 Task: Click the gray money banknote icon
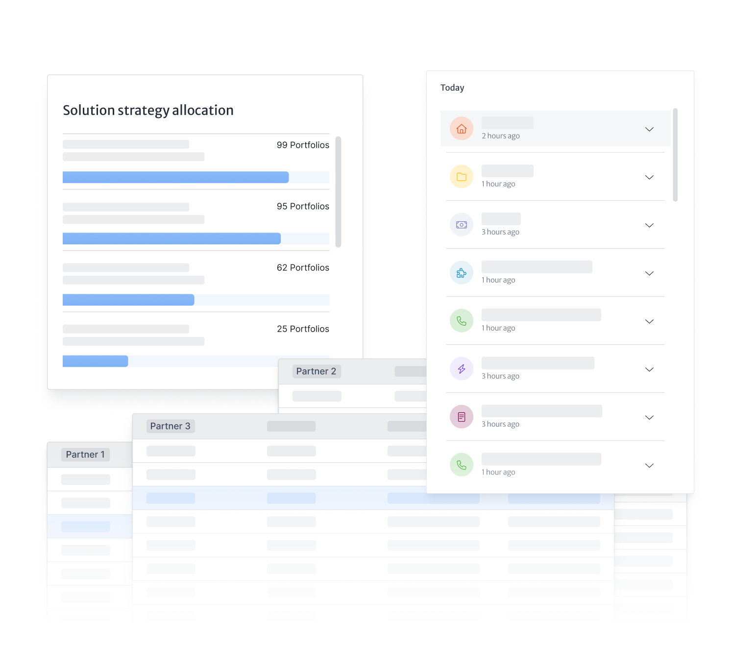461,225
